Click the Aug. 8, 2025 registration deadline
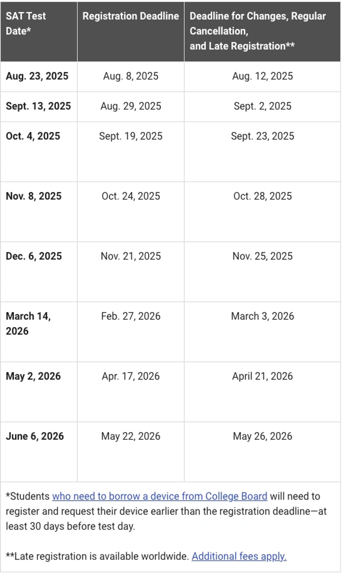Screen dimensions: 342x574 (131, 76)
